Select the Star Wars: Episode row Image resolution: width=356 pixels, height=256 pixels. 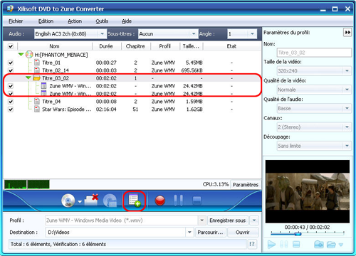point(132,110)
